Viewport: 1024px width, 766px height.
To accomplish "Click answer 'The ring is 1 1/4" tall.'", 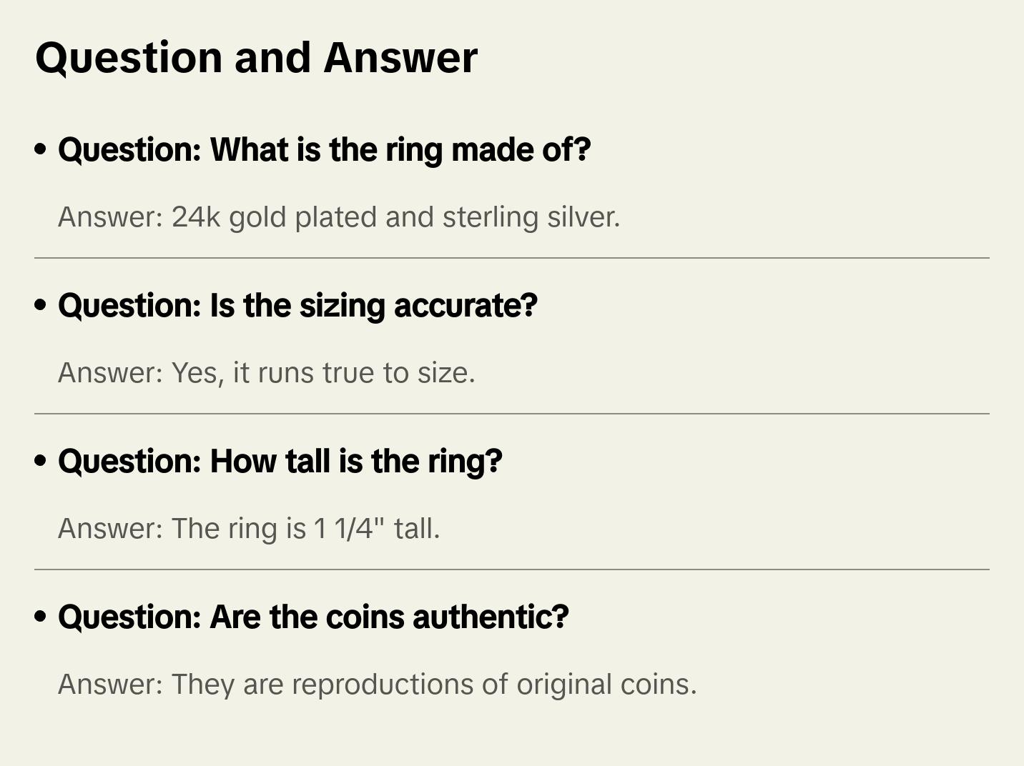I will pyautogui.click(x=248, y=529).
